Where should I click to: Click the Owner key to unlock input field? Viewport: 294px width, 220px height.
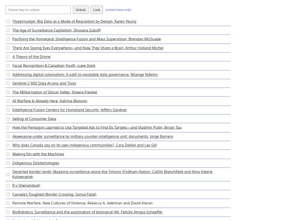(x=38, y=10)
